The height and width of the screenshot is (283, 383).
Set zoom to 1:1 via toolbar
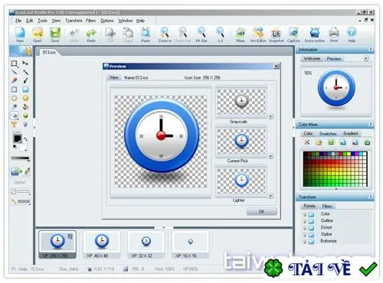click(220, 35)
